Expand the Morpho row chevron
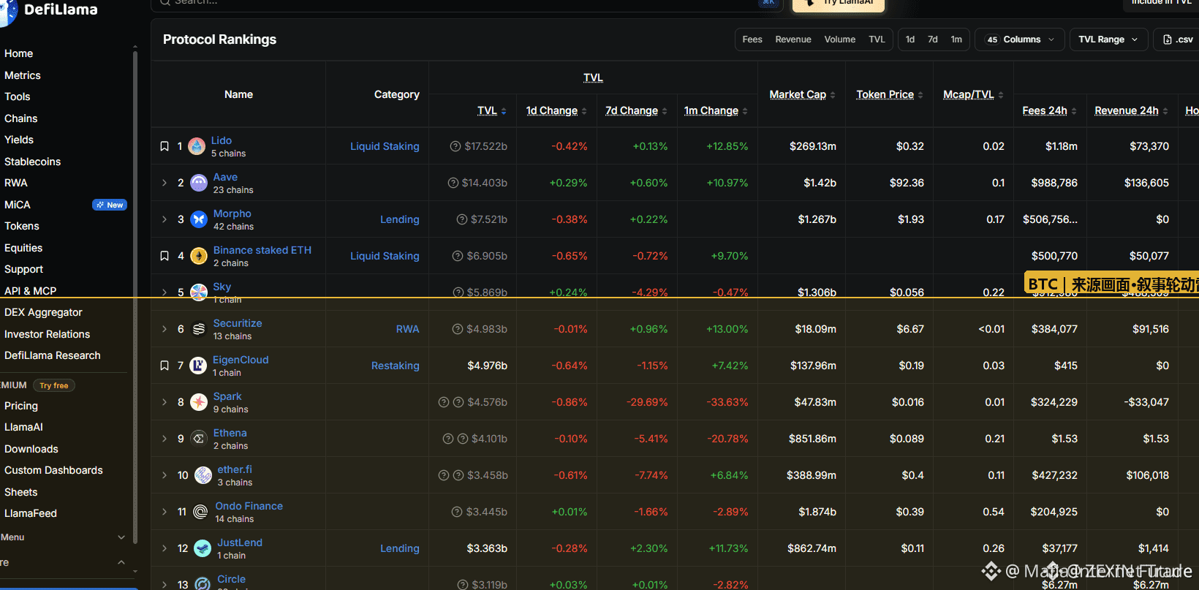The width and height of the screenshot is (1199, 590). coord(164,219)
